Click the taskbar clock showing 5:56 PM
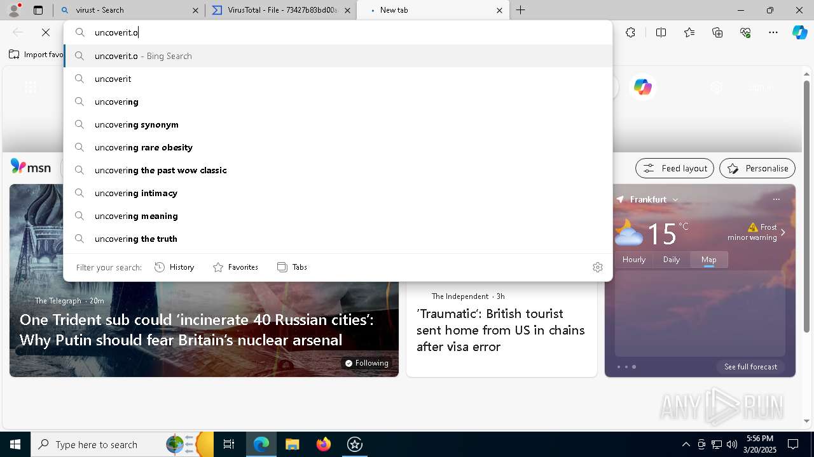The height and width of the screenshot is (457, 814). coord(760,444)
